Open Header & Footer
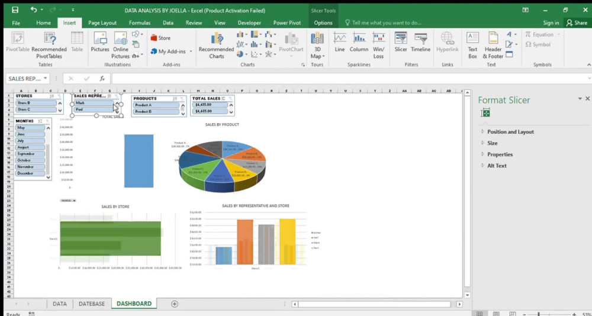This screenshot has width=592, height=316. tap(493, 46)
